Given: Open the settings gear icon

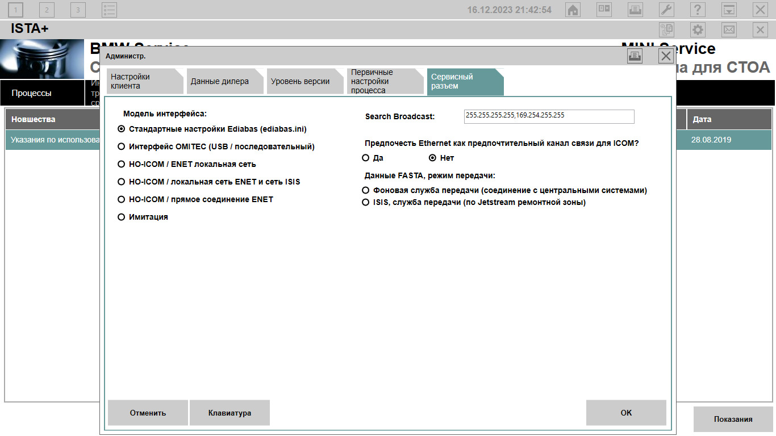Looking at the screenshot, I should point(698,30).
